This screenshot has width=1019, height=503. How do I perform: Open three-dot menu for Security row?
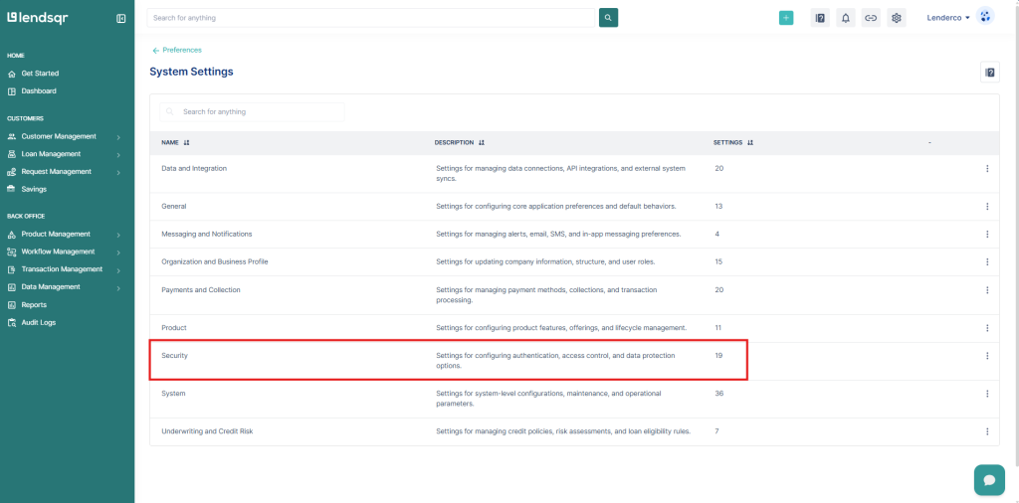point(987,356)
